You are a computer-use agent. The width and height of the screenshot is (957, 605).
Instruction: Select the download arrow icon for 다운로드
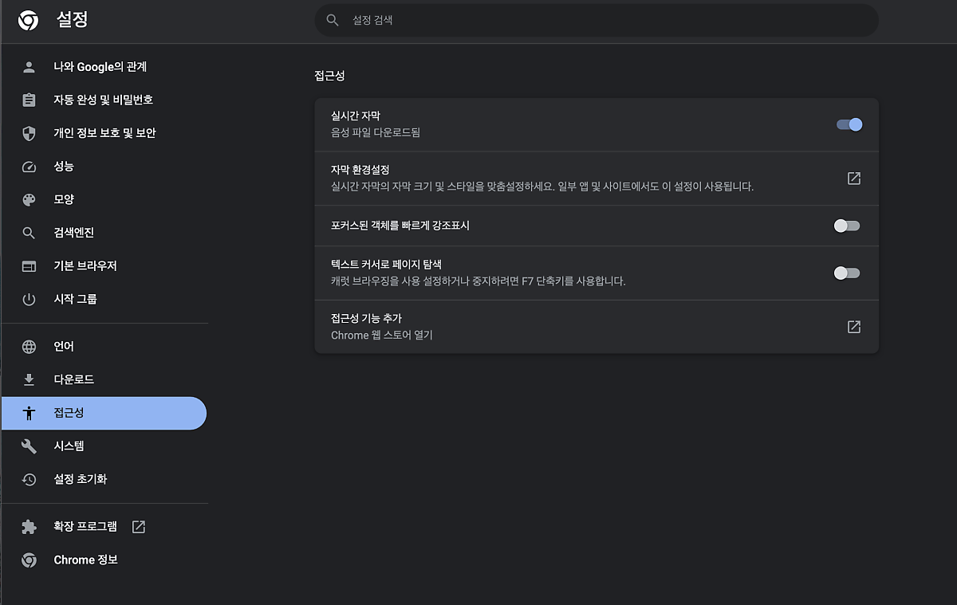click(29, 379)
